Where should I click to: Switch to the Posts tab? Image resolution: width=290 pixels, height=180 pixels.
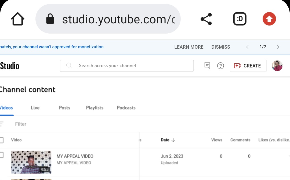pyautogui.click(x=64, y=108)
